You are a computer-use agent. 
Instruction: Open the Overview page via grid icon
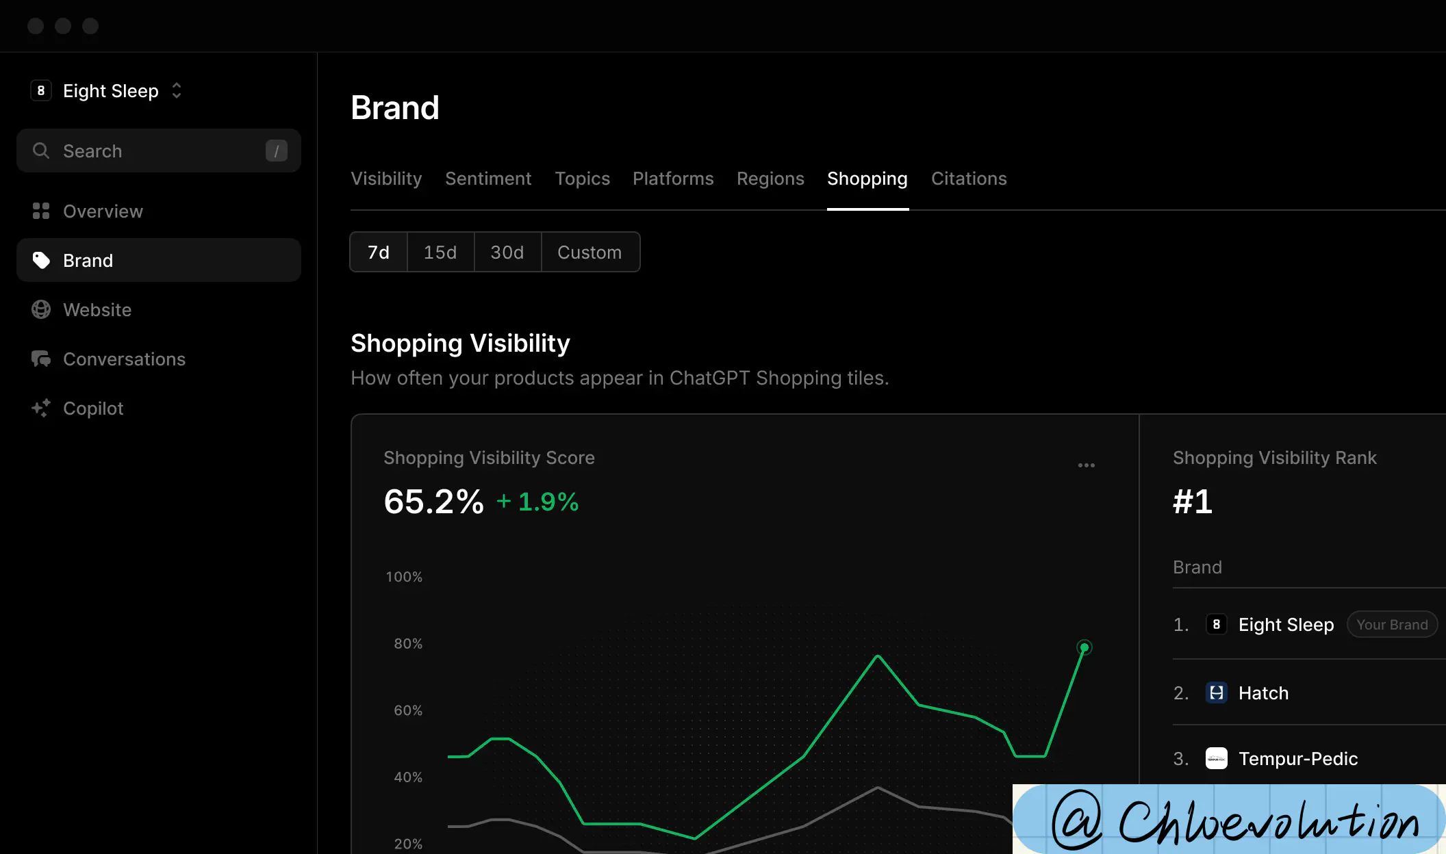[x=41, y=211]
